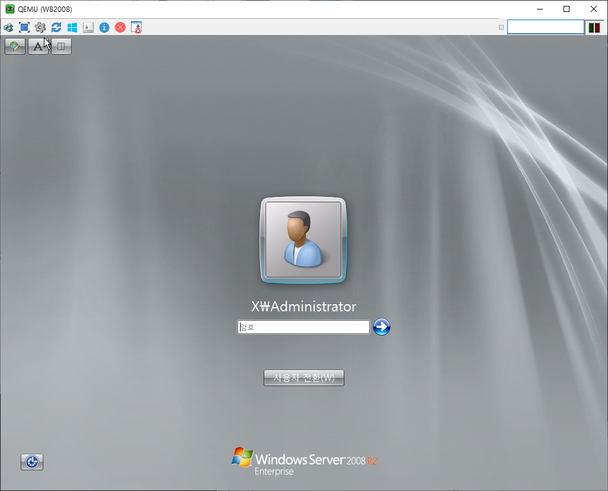Show the blue connection info icon
Screen dimensions: 608x491
pos(104,27)
